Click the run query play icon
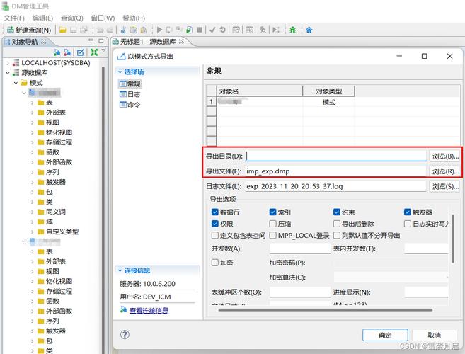This screenshot has width=465, height=354. coord(159,30)
